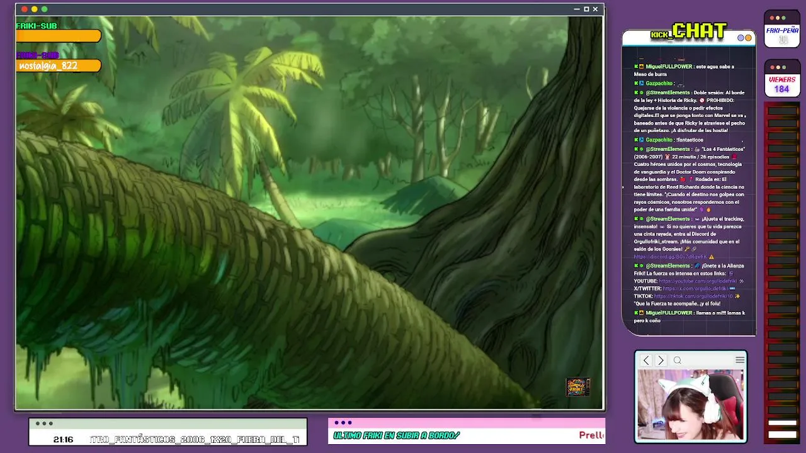Click the streamer webcam thumbnail
Viewport: 806px width, 453px height.
(690, 404)
